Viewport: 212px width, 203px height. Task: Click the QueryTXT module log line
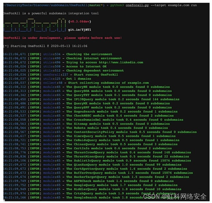pyautogui.click(x=87, y=95)
